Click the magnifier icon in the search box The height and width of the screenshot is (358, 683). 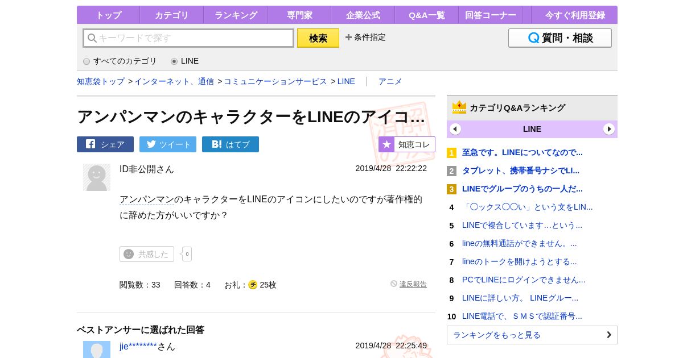(x=92, y=38)
